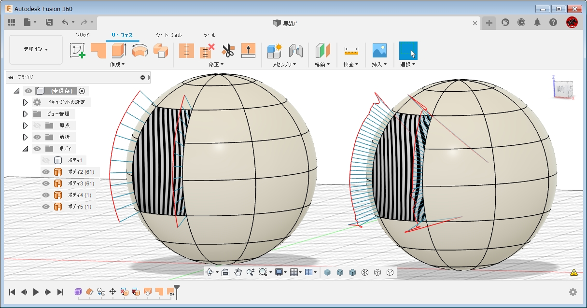Toggle visibility of ボディ1
Image resolution: width=587 pixels, height=308 pixels.
tap(46, 160)
